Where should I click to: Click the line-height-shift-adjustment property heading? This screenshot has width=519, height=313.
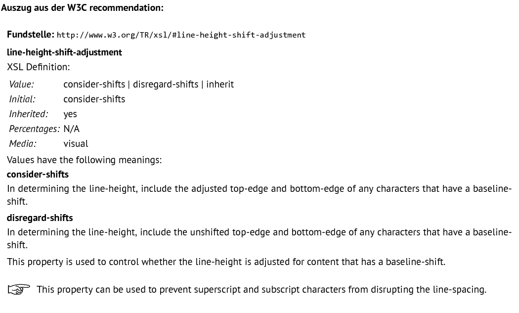[65, 52]
